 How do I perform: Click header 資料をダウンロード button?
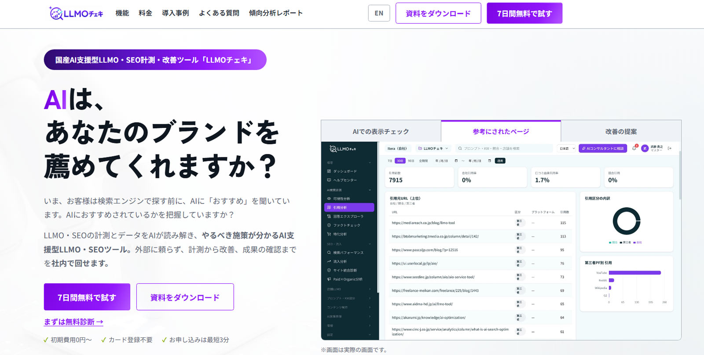pyautogui.click(x=438, y=13)
